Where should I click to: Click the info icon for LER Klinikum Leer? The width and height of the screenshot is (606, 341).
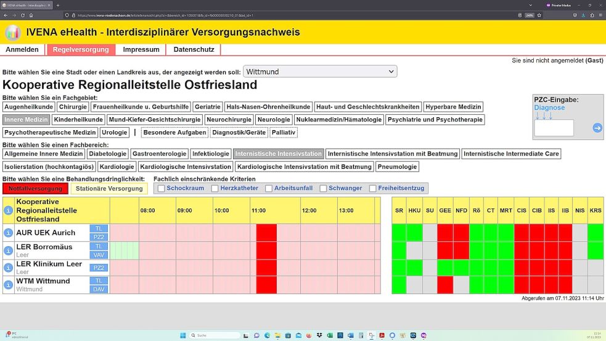coord(9,268)
